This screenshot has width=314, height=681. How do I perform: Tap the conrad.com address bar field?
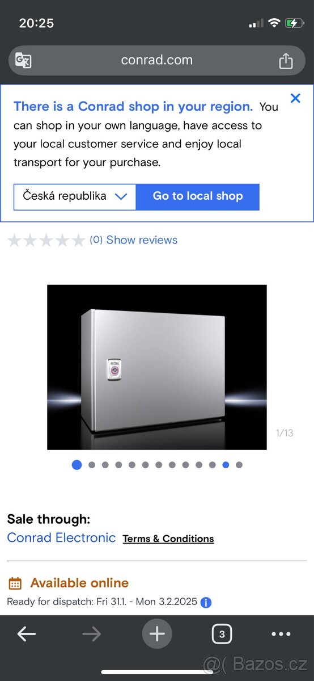(x=157, y=60)
